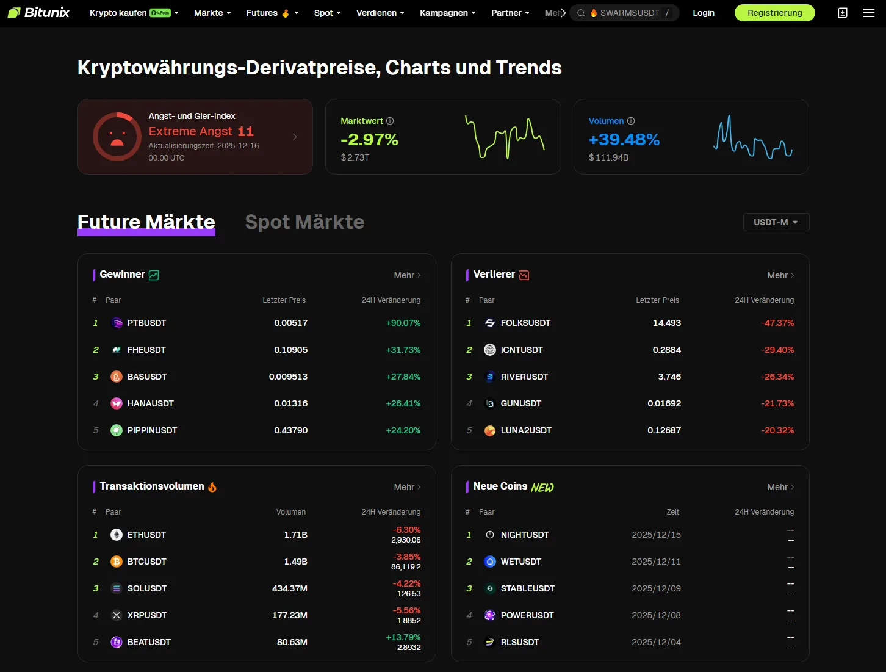The width and height of the screenshot is (886, 672).
Task: Expand the Krypto kaufen menu
Action: pyautogui.click(x=134, y=13)
